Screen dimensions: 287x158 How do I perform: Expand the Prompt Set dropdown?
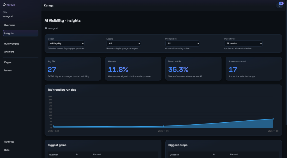[x=182, y=43]
